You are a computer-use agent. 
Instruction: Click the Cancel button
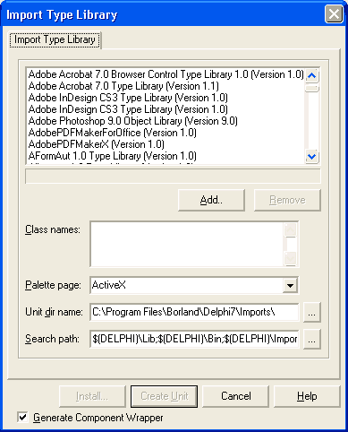click(236, 396)
